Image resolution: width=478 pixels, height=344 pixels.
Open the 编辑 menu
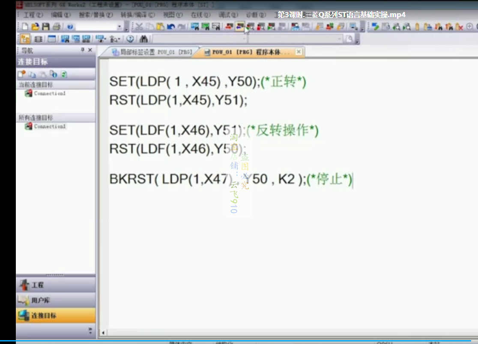(x=60, y=15)
